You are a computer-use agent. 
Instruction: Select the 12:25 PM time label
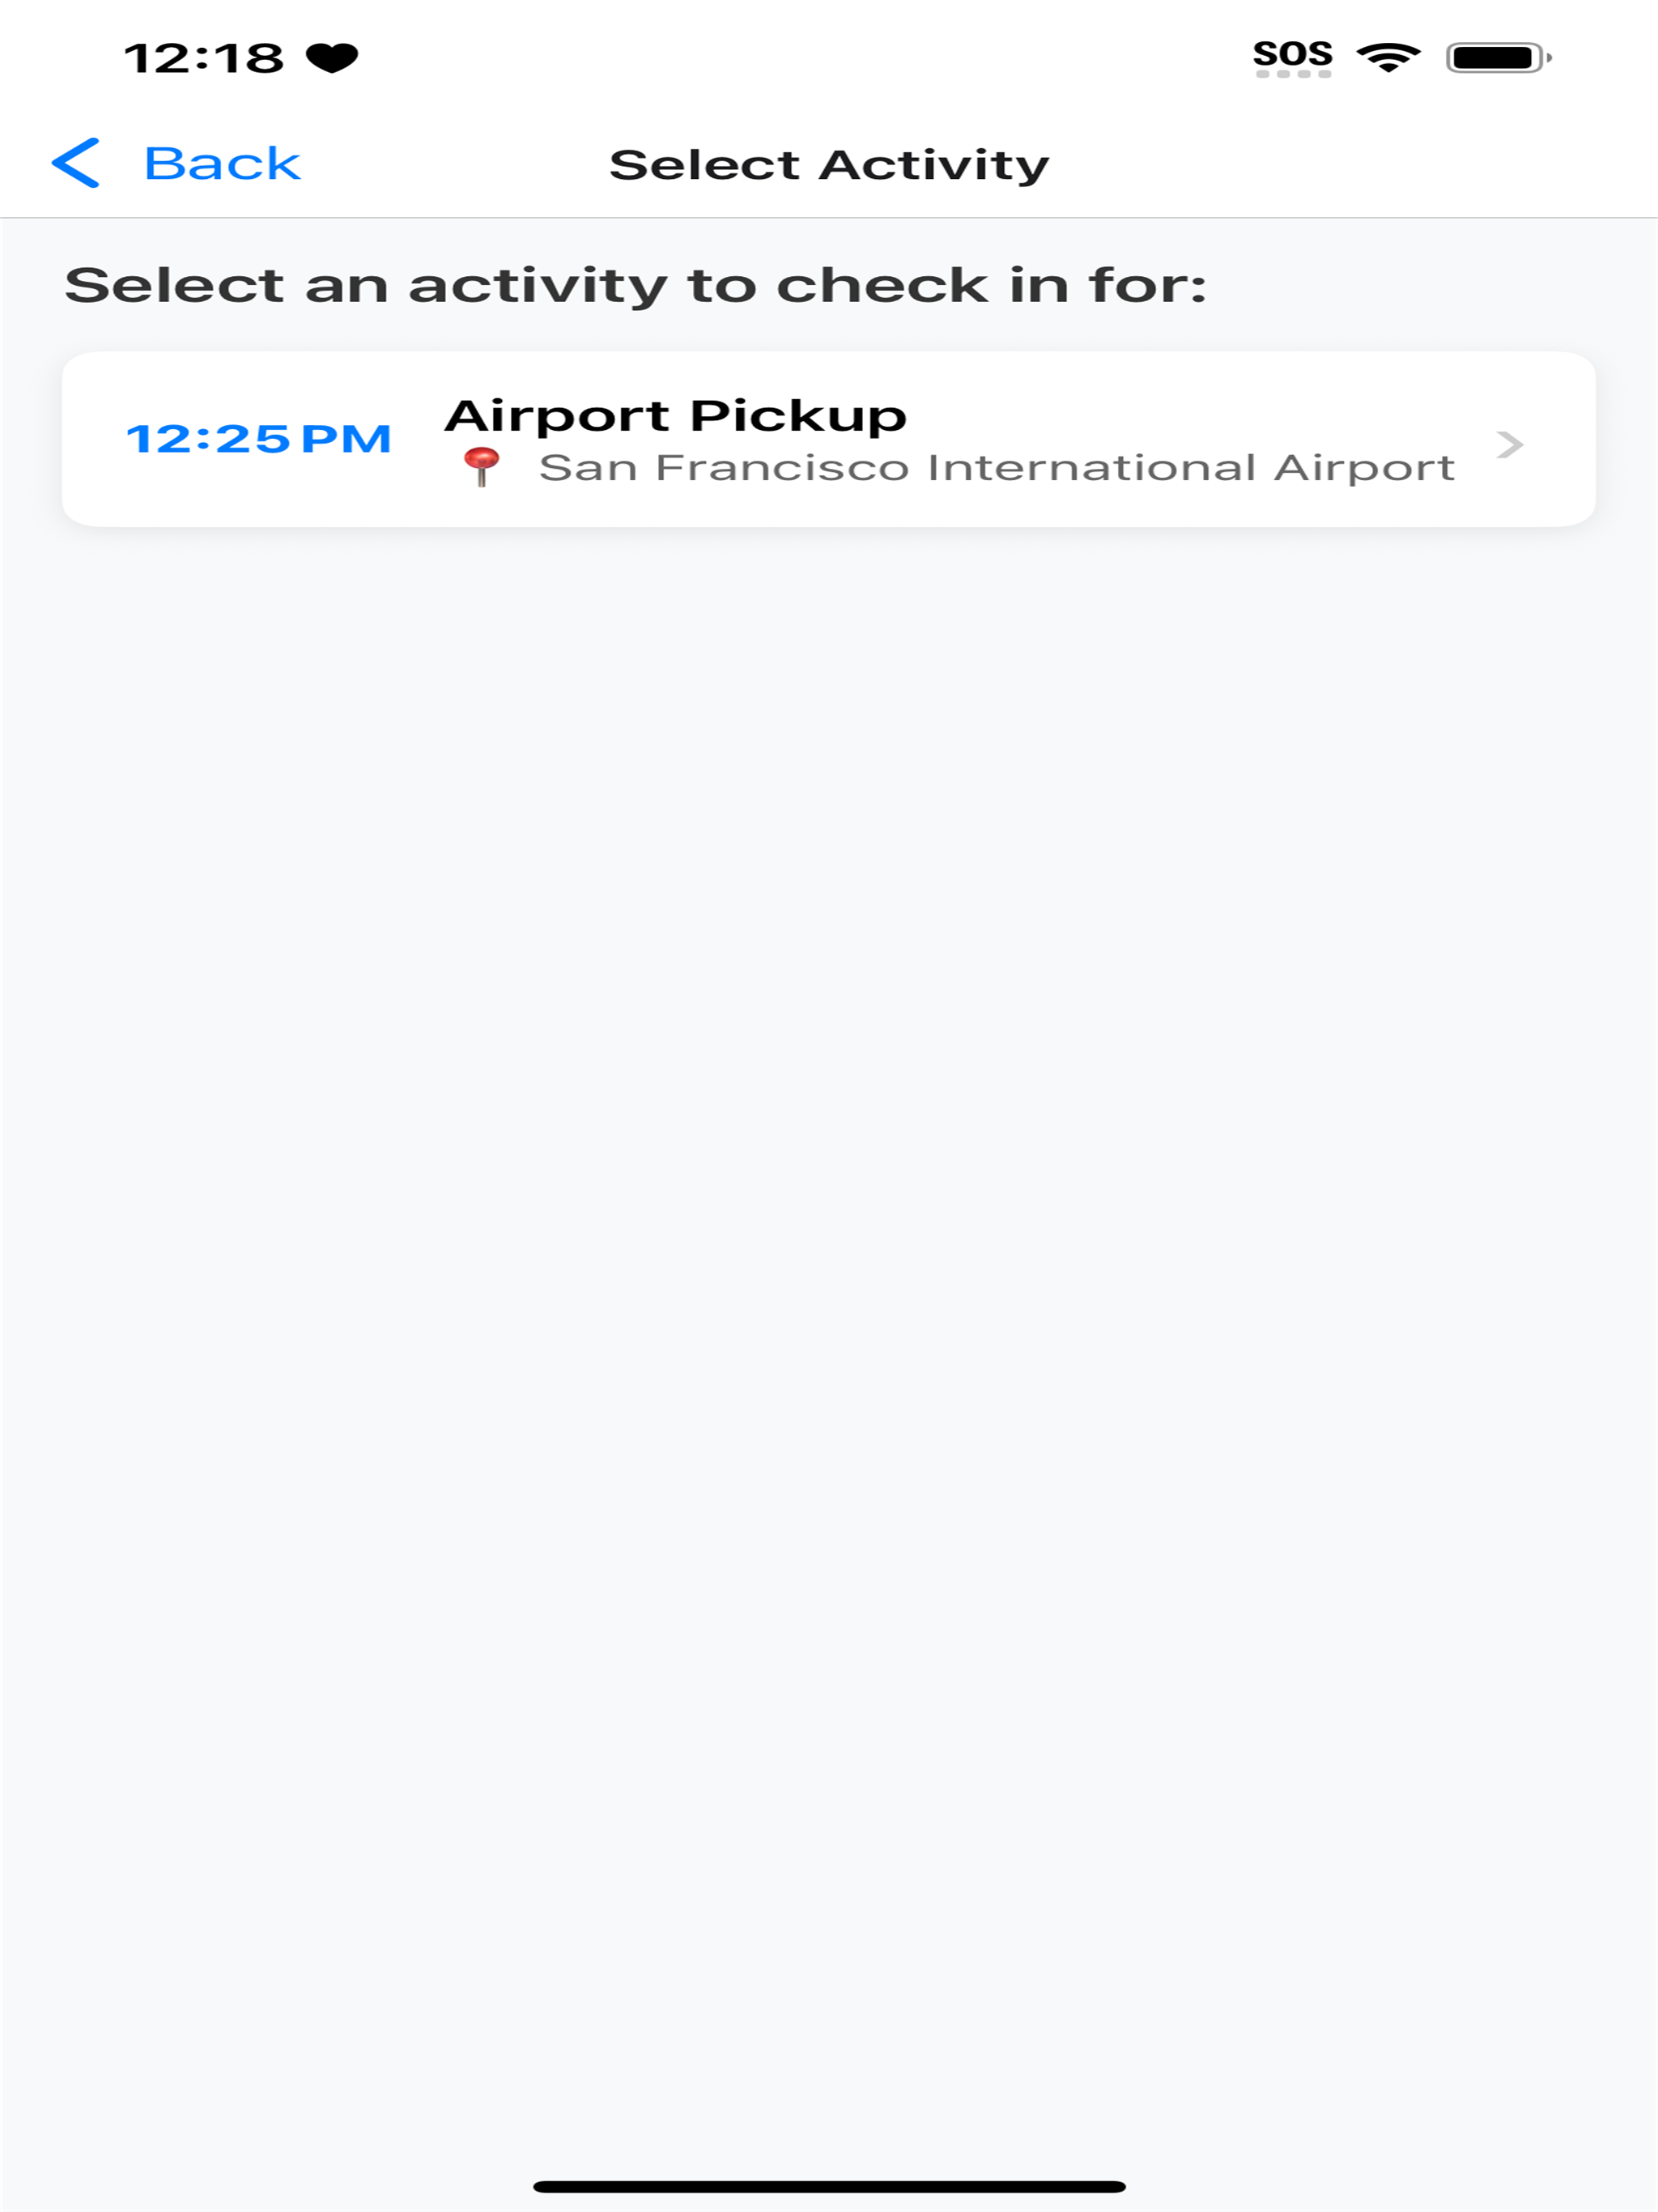pos(258,439)
